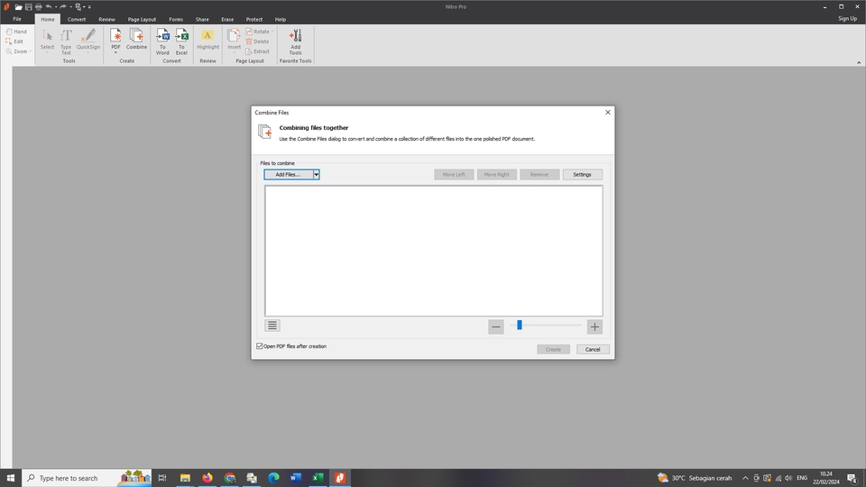
Task: Switch to the Page Layout tab
Action: (x=142, y=19)
